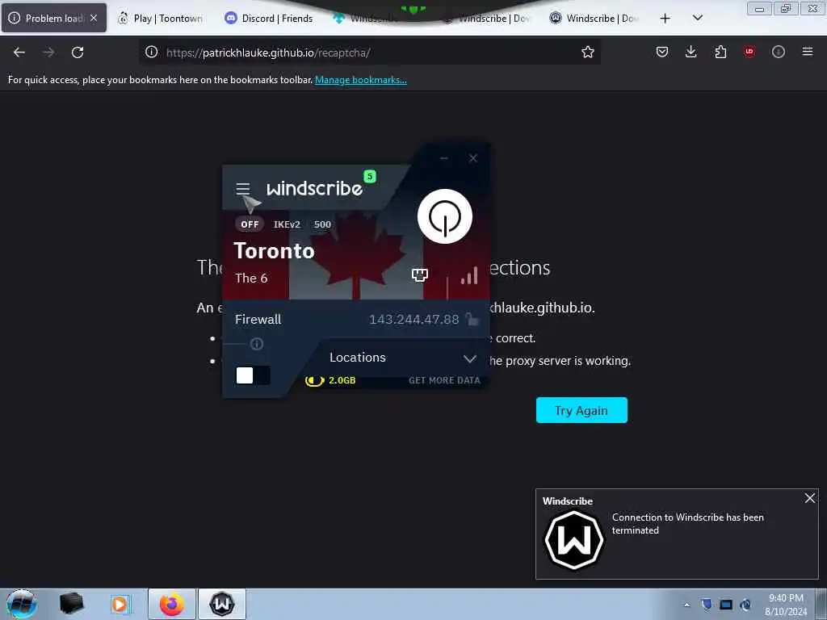Open the list all tabs dropdown
The width and height of the screenshot is (827, 620).
tap(697, 19)
